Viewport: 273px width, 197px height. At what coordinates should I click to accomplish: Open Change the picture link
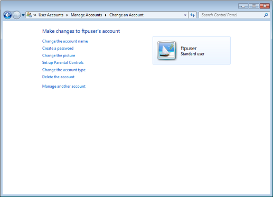(x=59, y=55)
